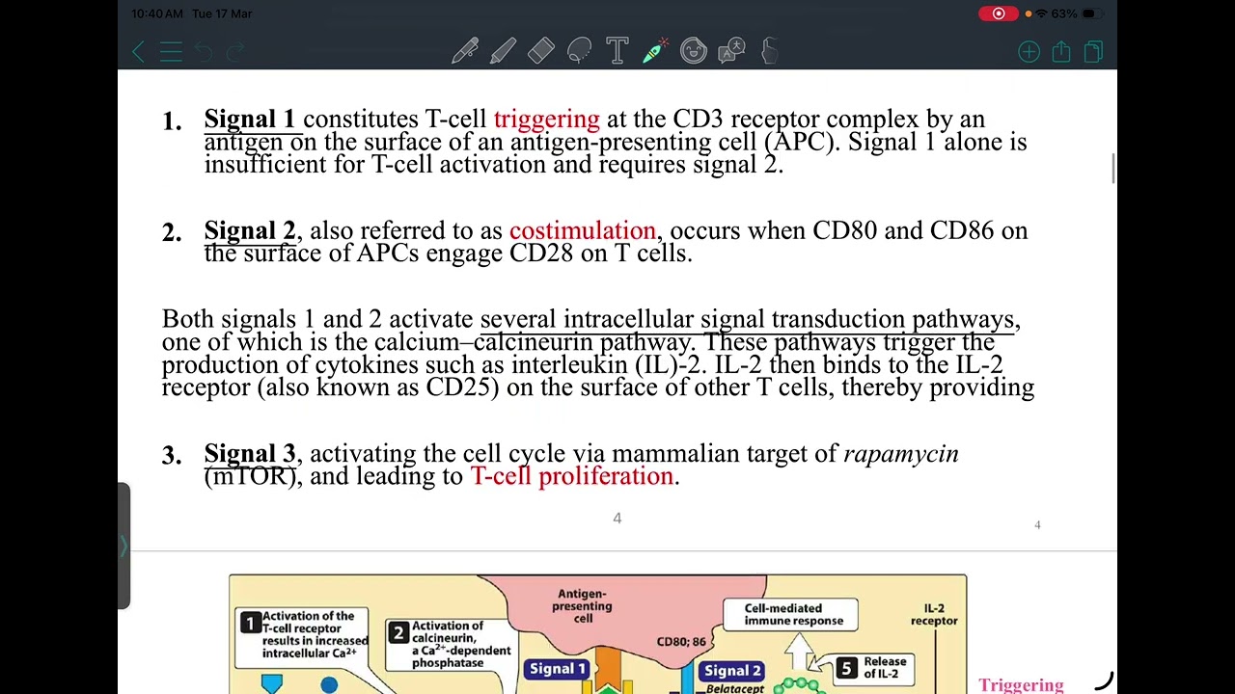
Task: Click '(also known as CD25)' text
Action: 378,387
